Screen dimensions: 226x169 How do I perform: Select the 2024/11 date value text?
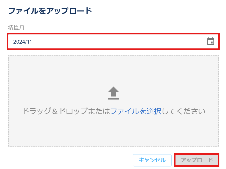pyautogui.click(x=23, y=42)
